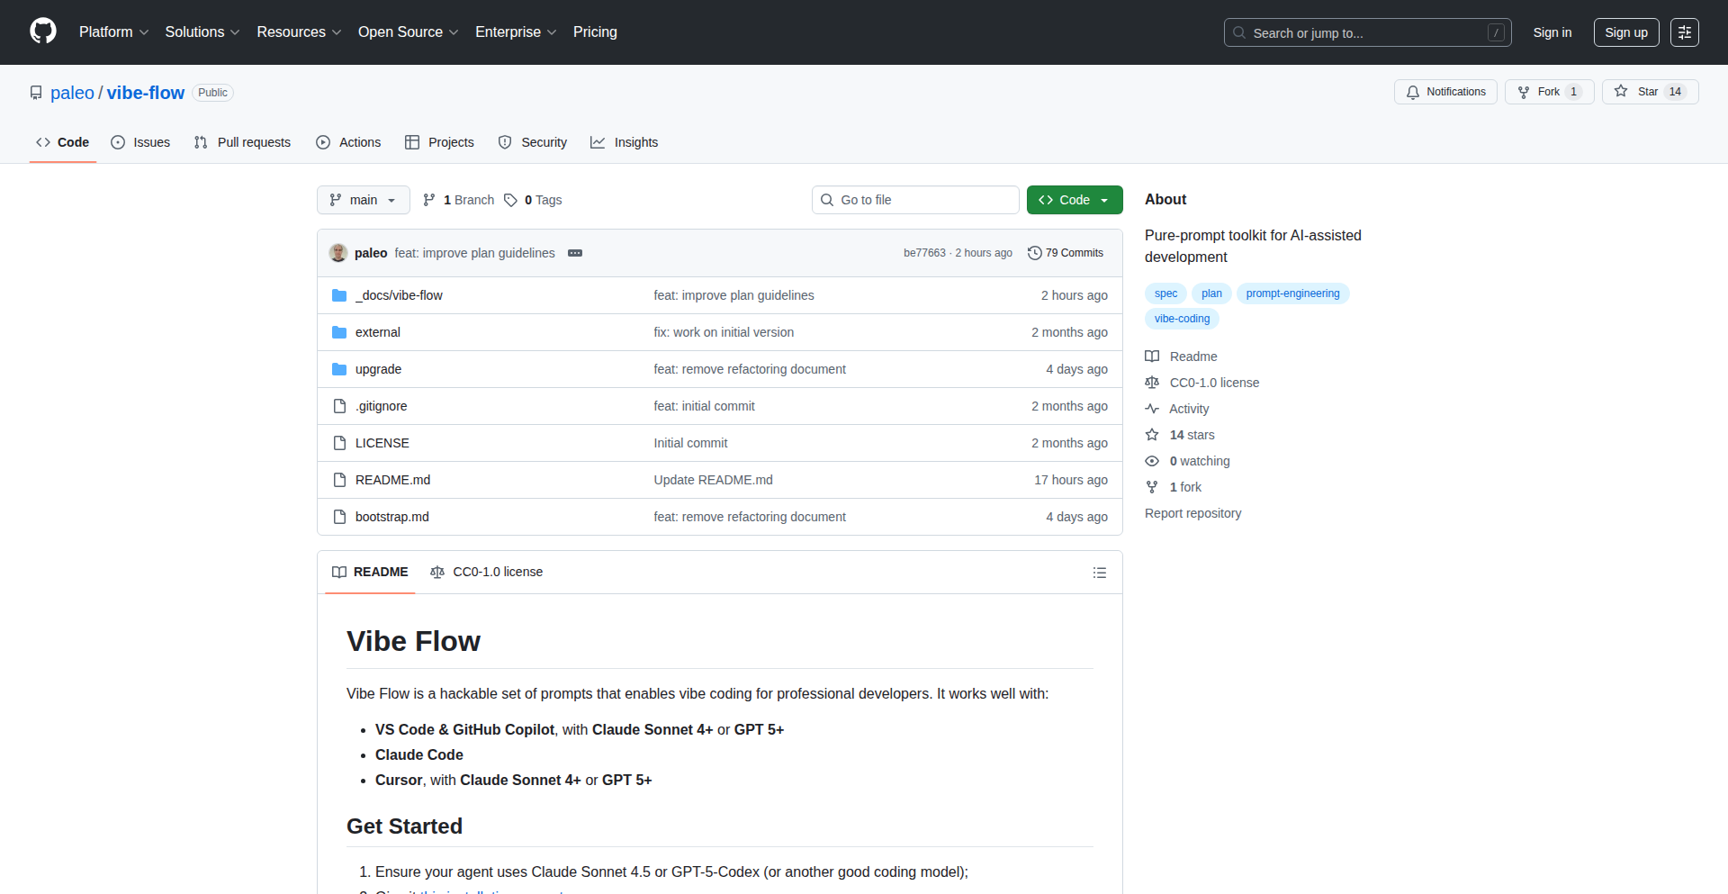1728x894 pixels.
Task: Switch to the Pull requests tab
Action: [x=243, y=142]
